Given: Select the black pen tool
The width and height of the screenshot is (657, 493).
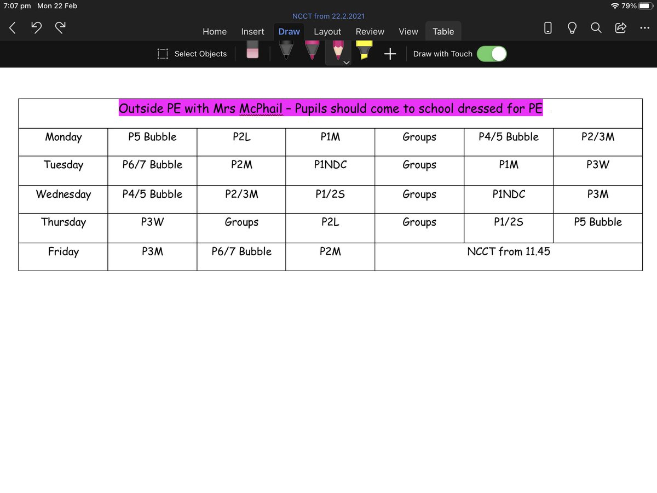Looking at the screenshot, I should click(x=286, y=50).
